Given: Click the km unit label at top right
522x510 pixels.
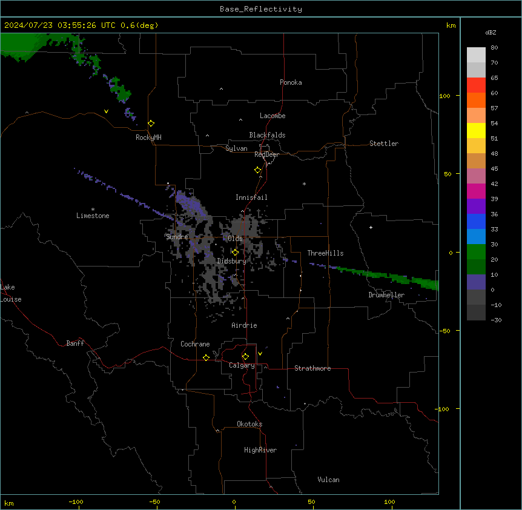Looking at the screenshot, I should [451, 25].
